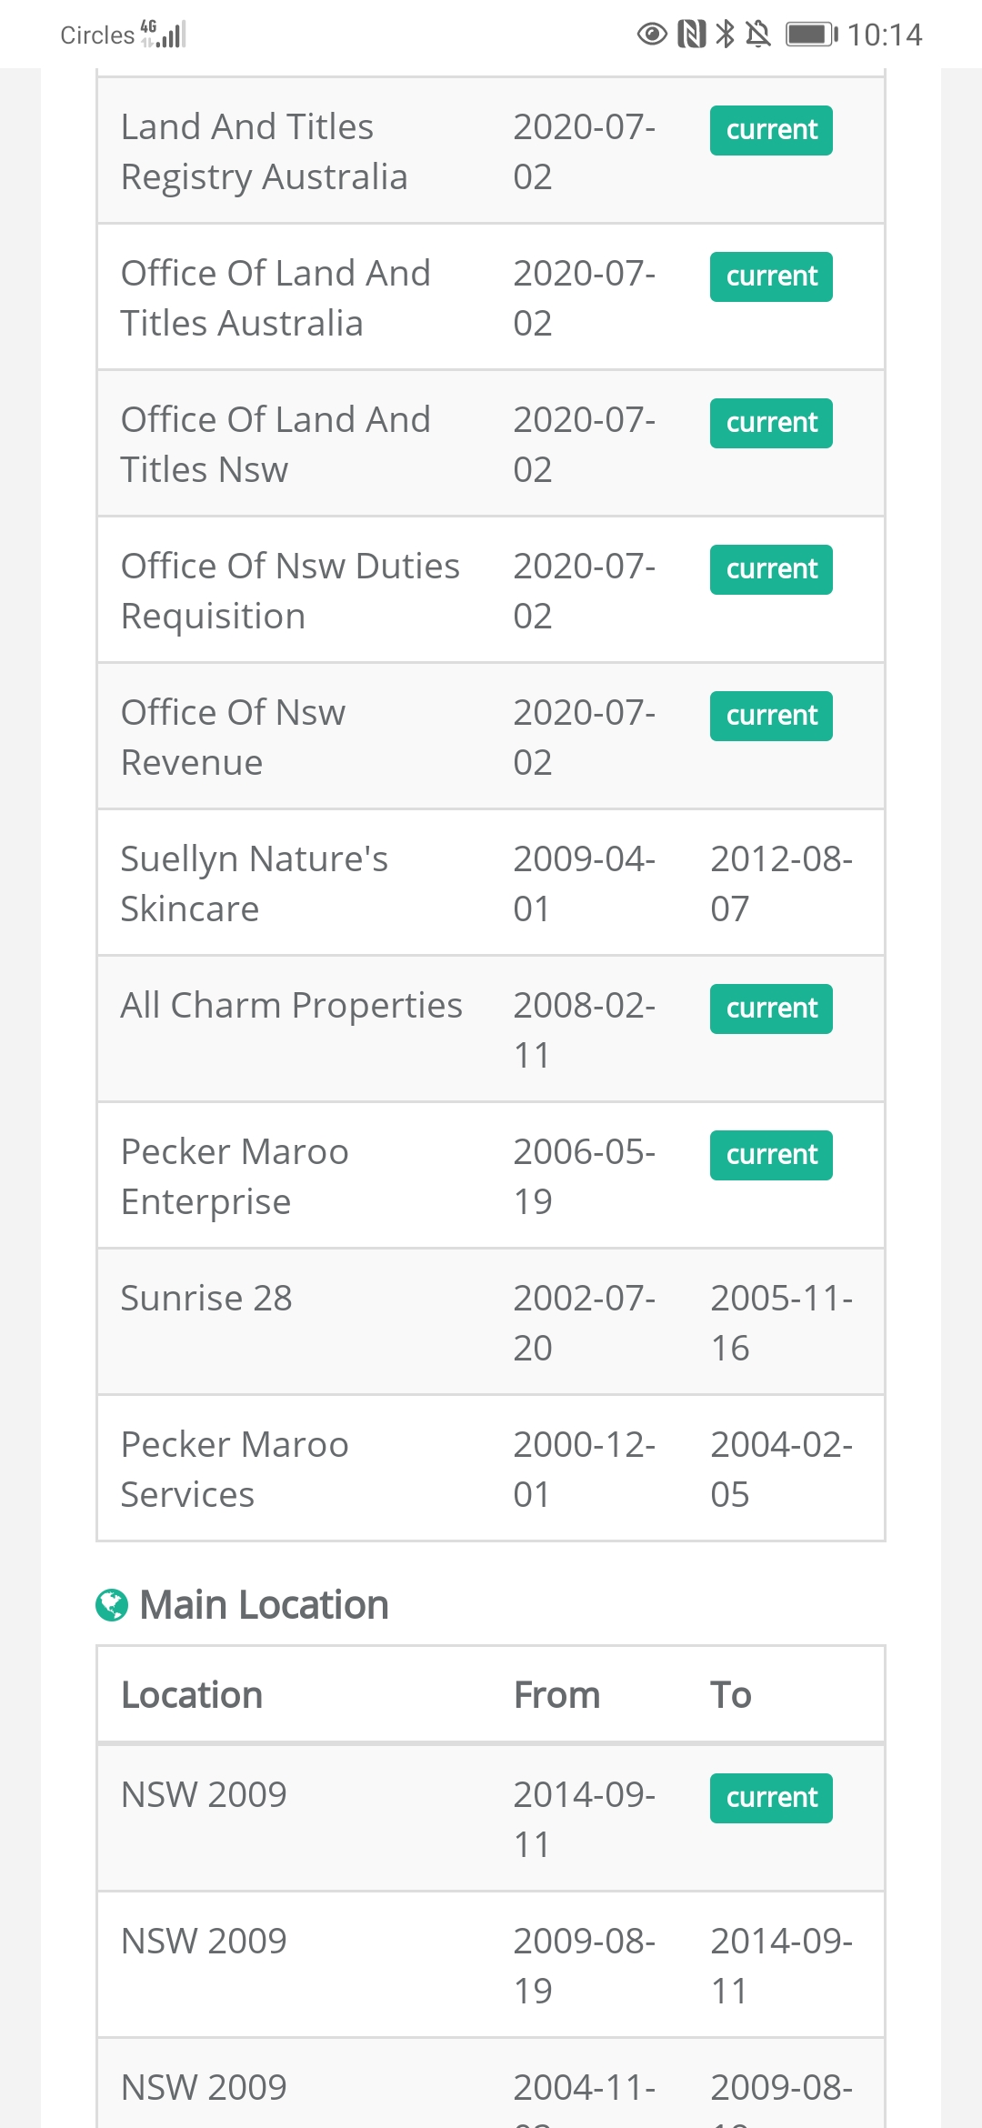This screenshot has height=2128, width=982.
Task: Select Office Of Nsw Duties Requisition row
Action: pyautogui.click(x=491, y=590)
